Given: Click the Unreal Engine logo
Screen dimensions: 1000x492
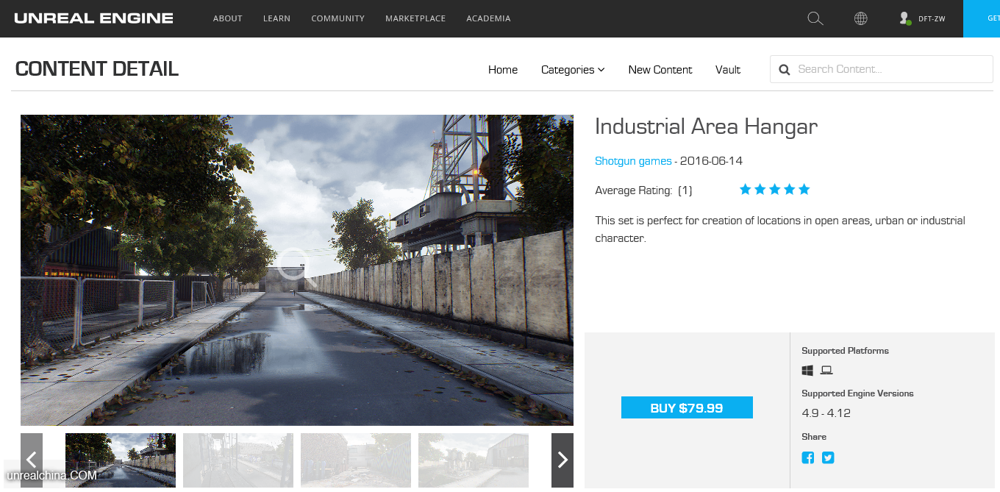Looking at the screenshot, I should pyautogui.click(x=93, y=18).
